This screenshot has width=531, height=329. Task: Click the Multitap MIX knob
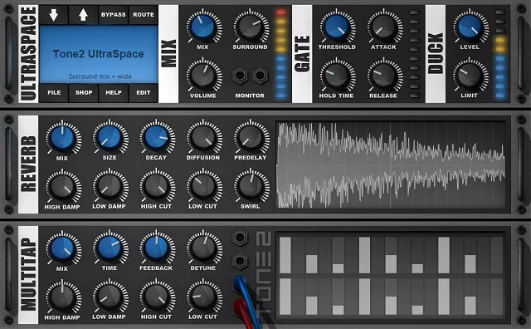coord(62,248)
